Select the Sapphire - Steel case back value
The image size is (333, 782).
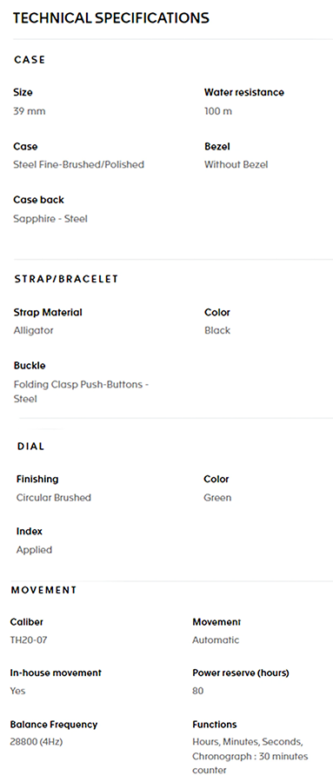tap(50, 218)
